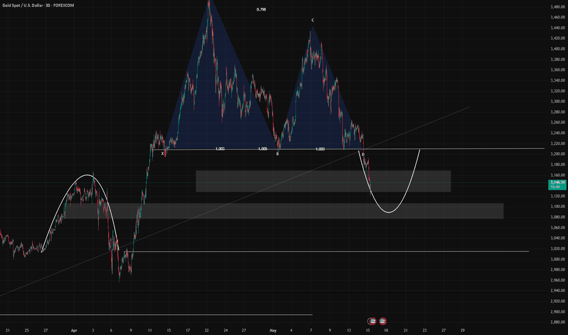Click the 3,460.00 price axis label
568x335 pixels.
(x=558, y=17)
